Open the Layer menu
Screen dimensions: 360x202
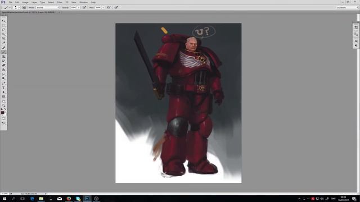point(34,2)
